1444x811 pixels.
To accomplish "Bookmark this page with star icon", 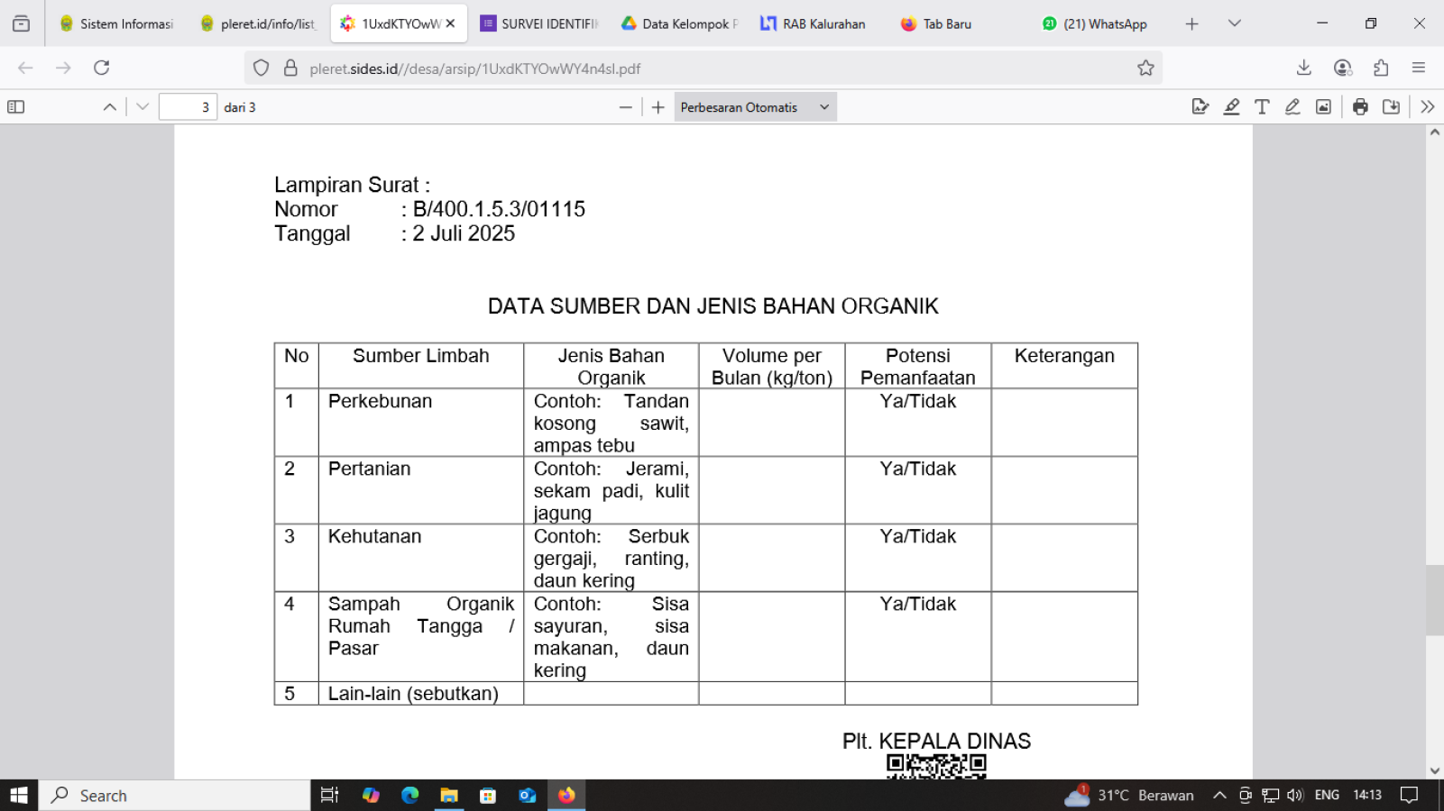I will pyautogui.click(x=1145, y=68).
